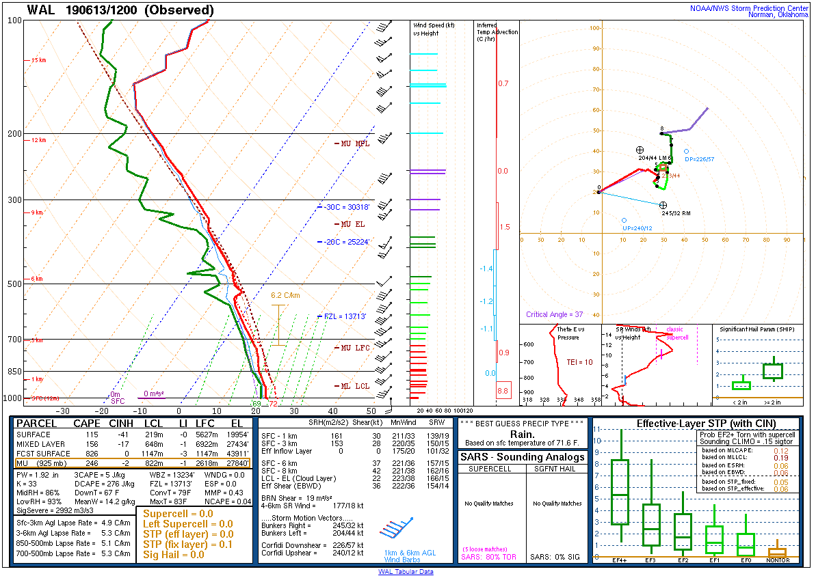This screenshot has width=816, height=578.
Task: Click the 'MU EL' level label
Action: 352,224
